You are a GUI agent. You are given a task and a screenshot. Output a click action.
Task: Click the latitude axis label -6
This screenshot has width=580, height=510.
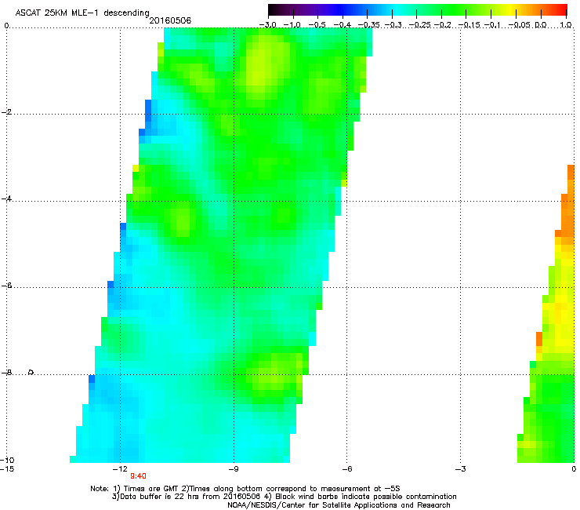(x=6, y=285)
